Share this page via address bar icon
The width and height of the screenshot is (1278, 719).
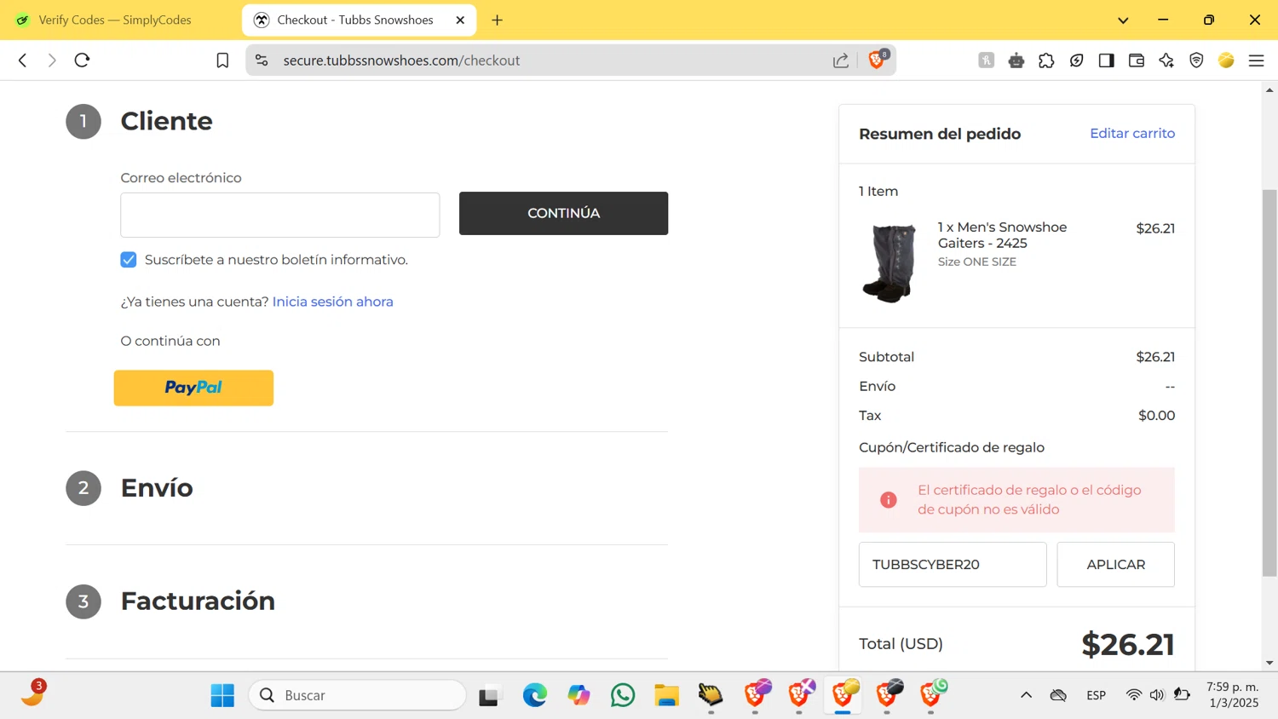841,60
